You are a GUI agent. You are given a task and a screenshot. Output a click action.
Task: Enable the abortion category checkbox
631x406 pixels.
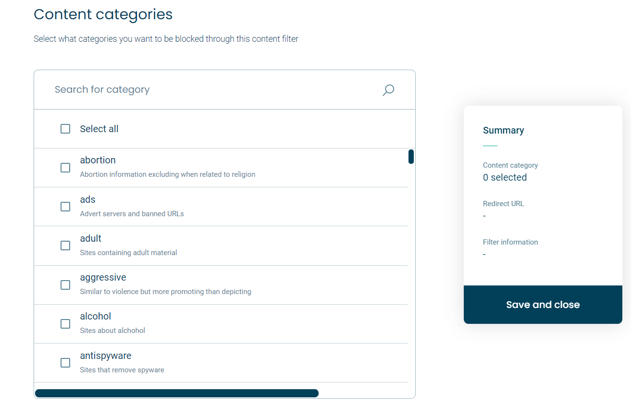65,168
